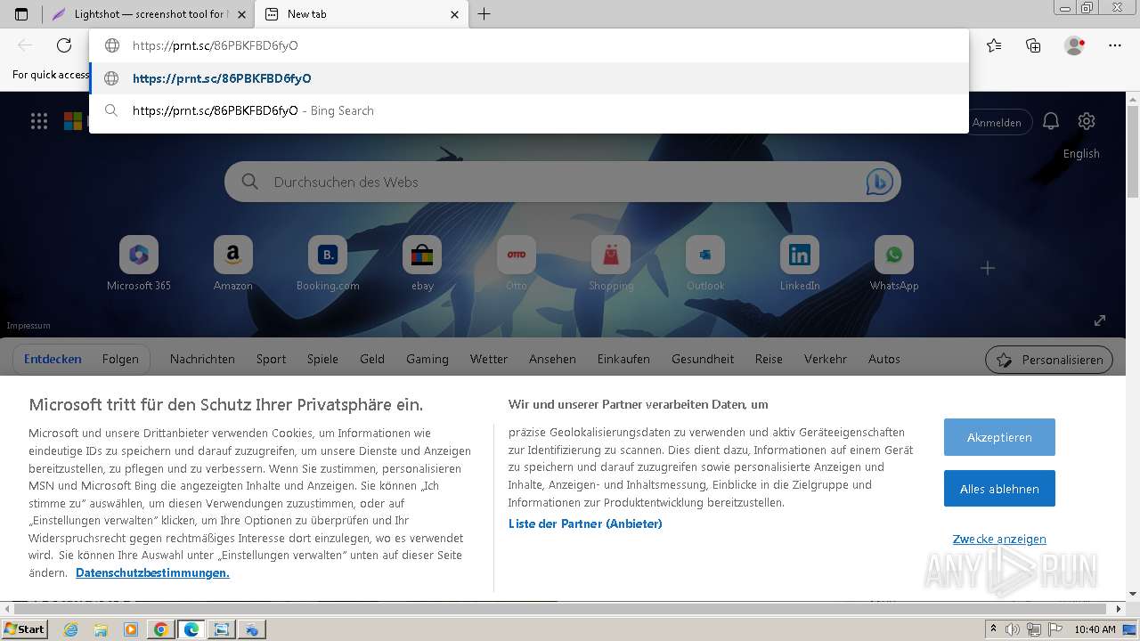Open the Otto shortcut tile
Viewport: 1140px width, 641px height.
click(517, 264)
